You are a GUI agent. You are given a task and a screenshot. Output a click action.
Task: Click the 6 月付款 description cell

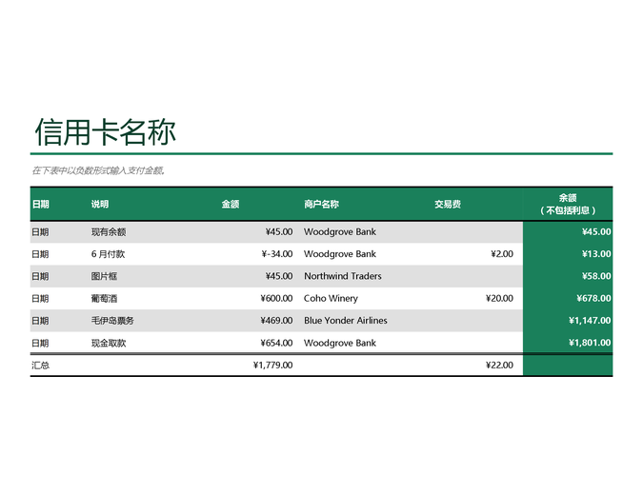coord(108,254)
